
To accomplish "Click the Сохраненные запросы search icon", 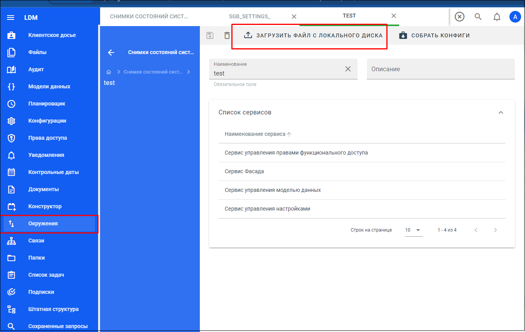I will (11, 326).
